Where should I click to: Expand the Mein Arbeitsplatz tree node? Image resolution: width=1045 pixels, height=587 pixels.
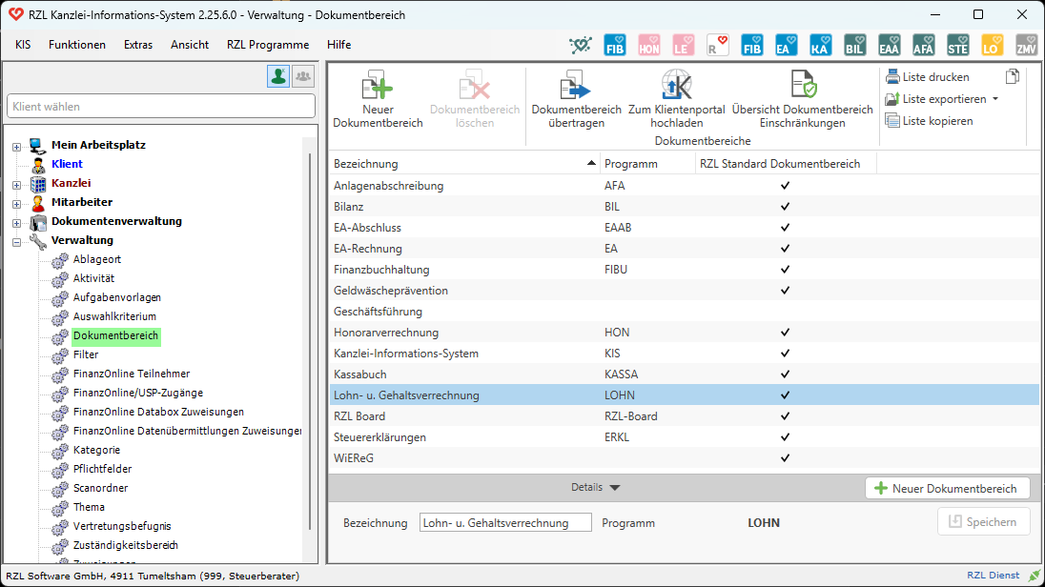(x=16, y=146)
